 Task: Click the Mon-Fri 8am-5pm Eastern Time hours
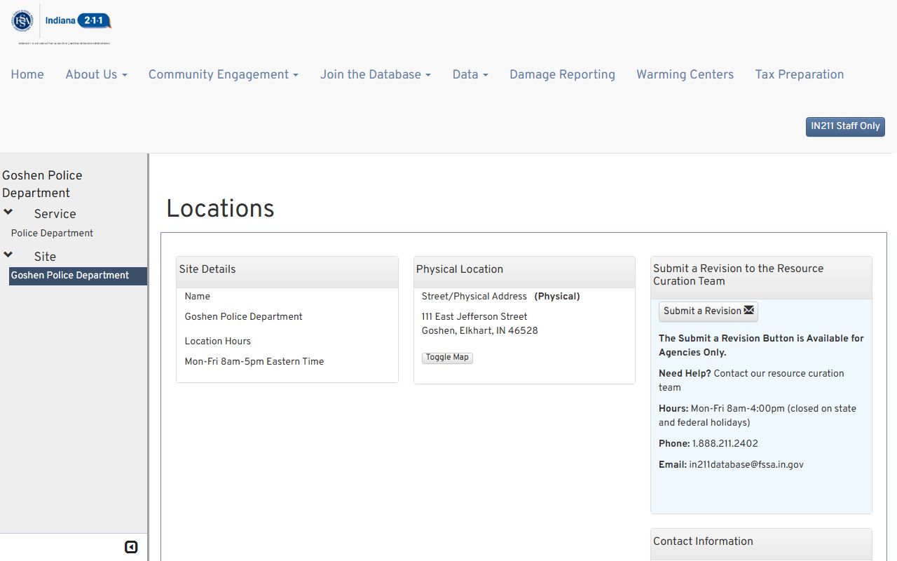254,362
